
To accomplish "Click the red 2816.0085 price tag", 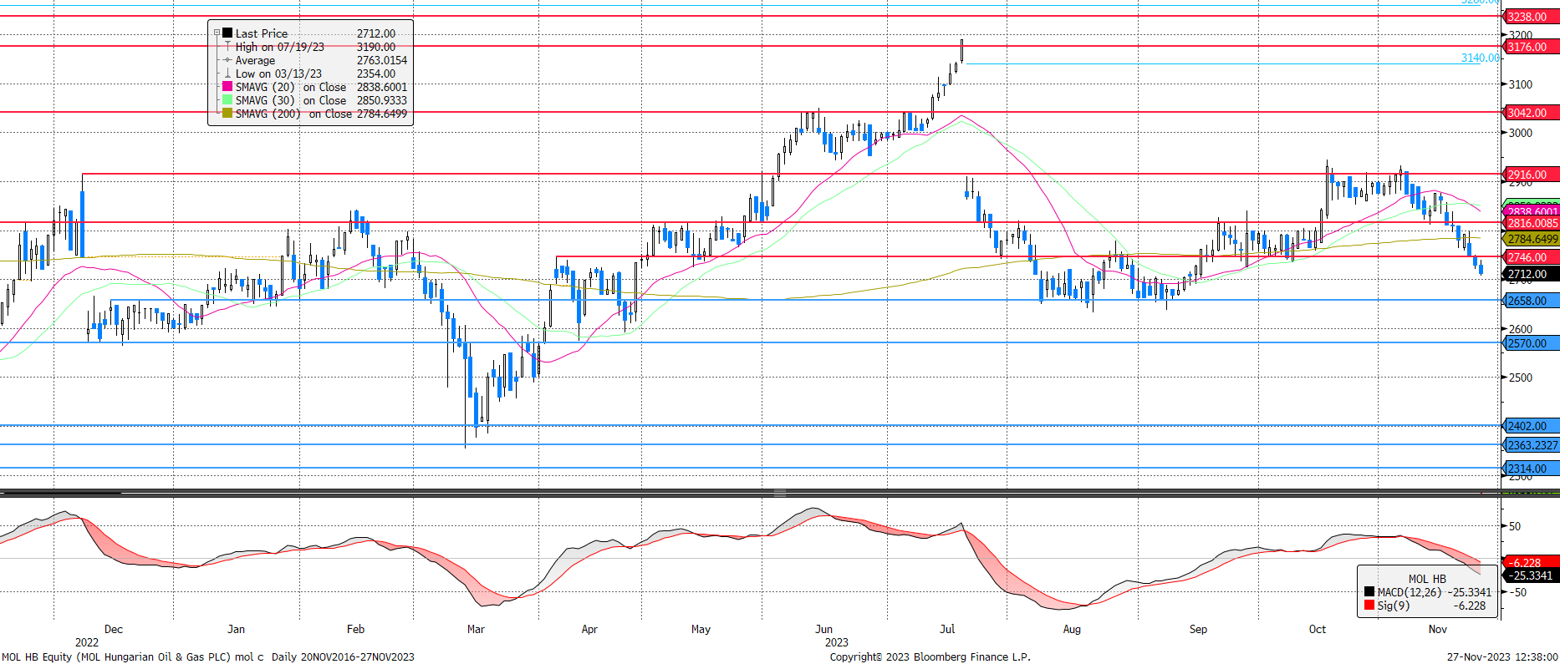I will 1532,223.
